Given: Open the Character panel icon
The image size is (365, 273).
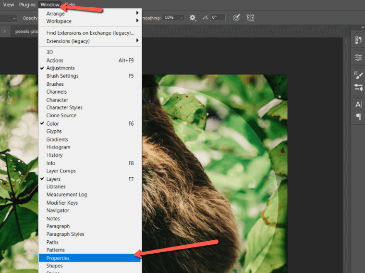Looking at the screenshot, I should coord(358,105).
